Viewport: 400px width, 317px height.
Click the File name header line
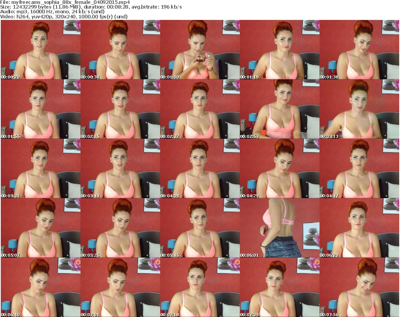[65, 2]
